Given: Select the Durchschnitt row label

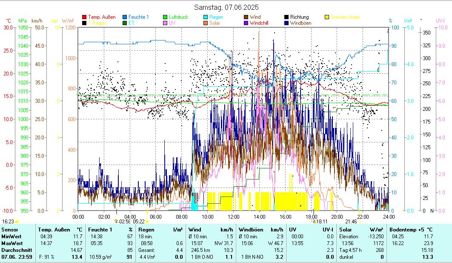Looking at the screenshot, I should tap(15, 250).
